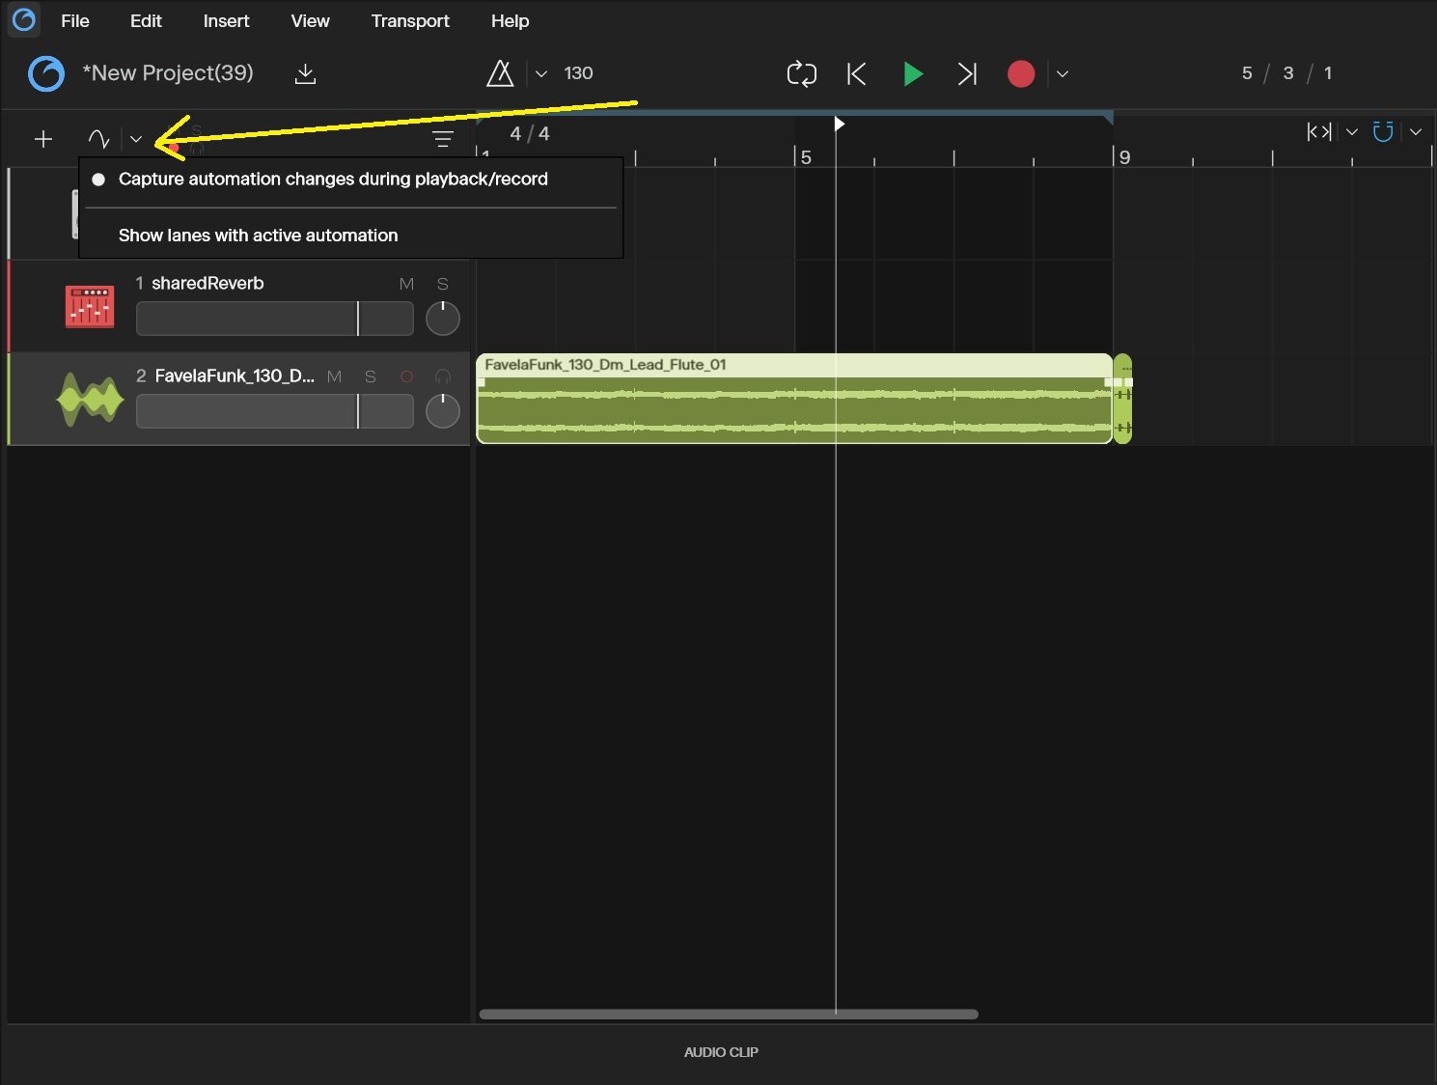The width and height of the screenshot is (1437, 1085).
Task: Start playback with the green play button
Action: 912,74
